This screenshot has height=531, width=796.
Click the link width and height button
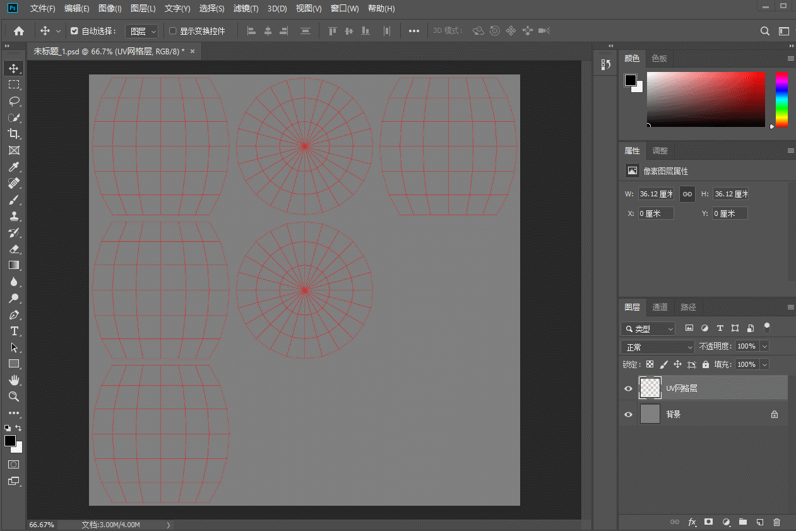687,194
